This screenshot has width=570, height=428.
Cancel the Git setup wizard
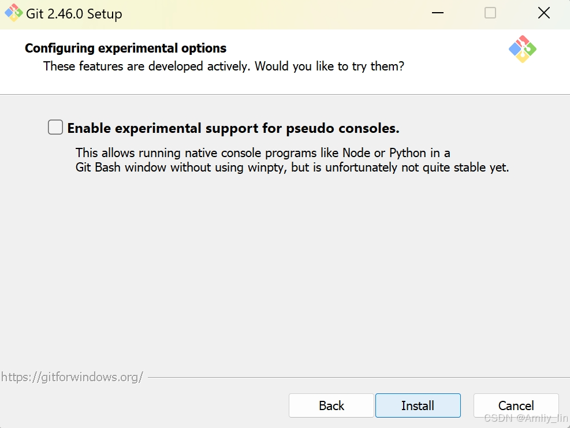coord(516,405)
